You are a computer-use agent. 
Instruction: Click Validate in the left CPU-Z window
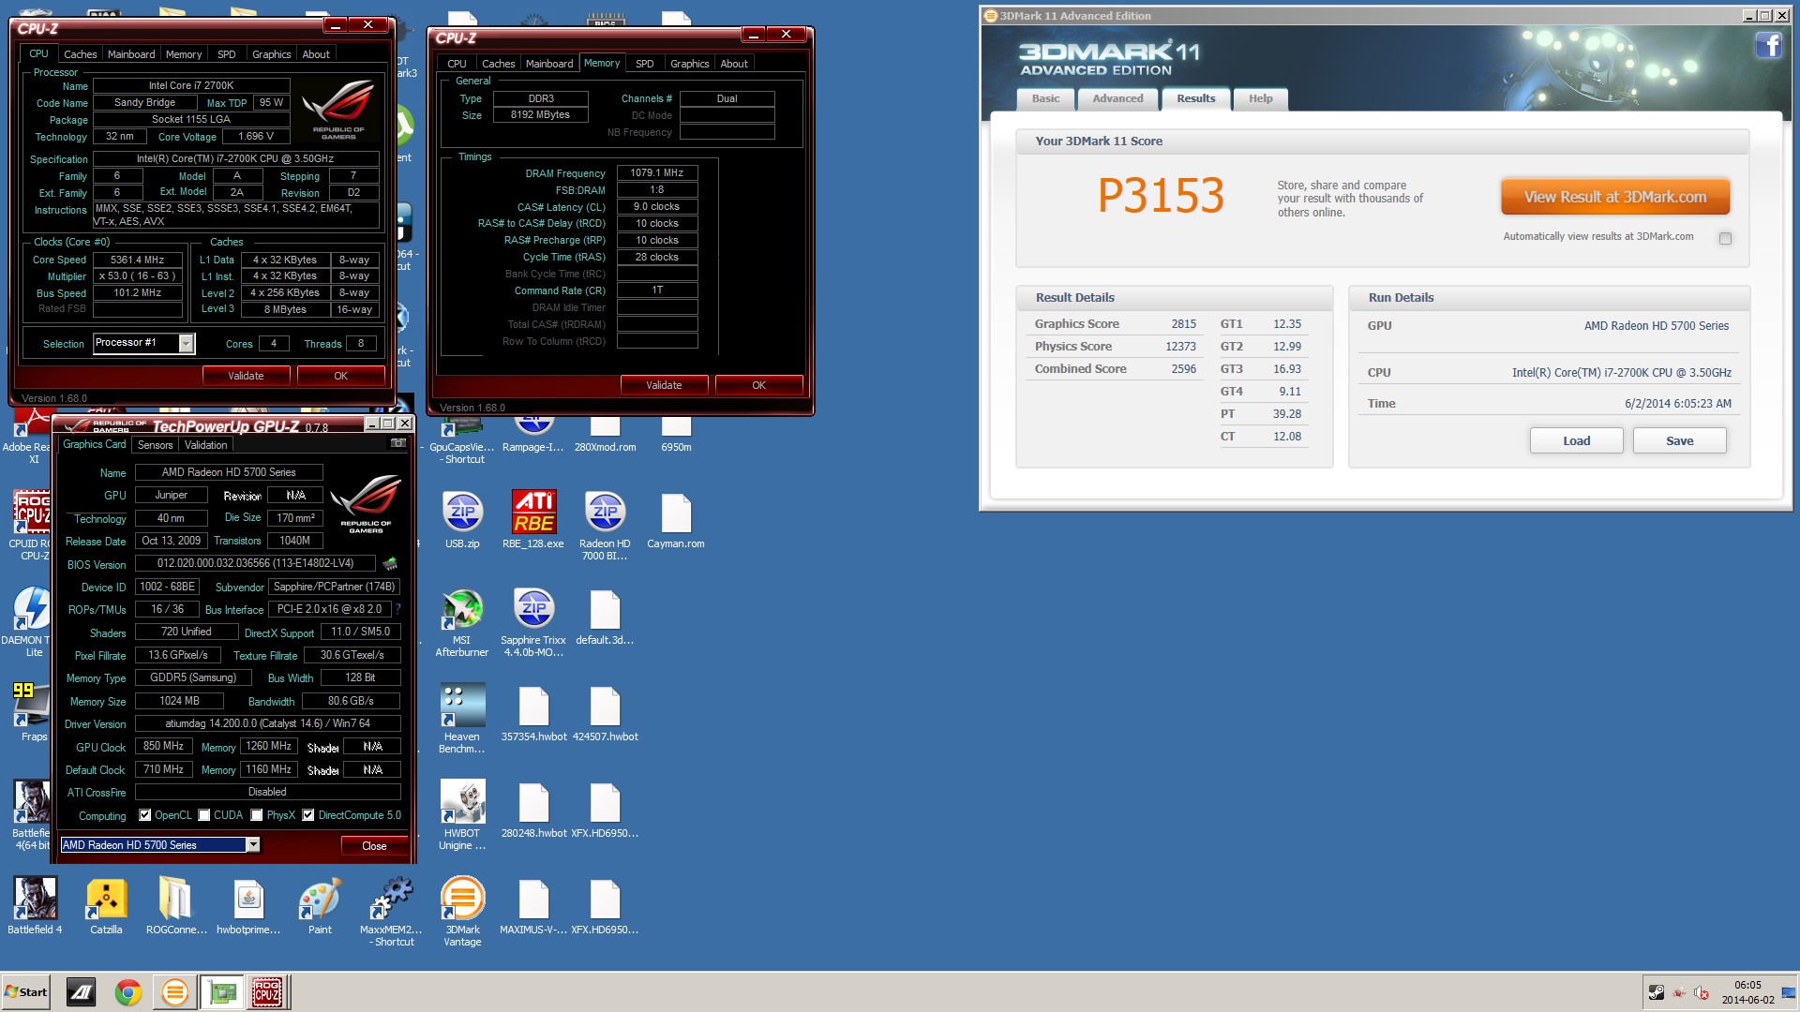coord(246,376)
